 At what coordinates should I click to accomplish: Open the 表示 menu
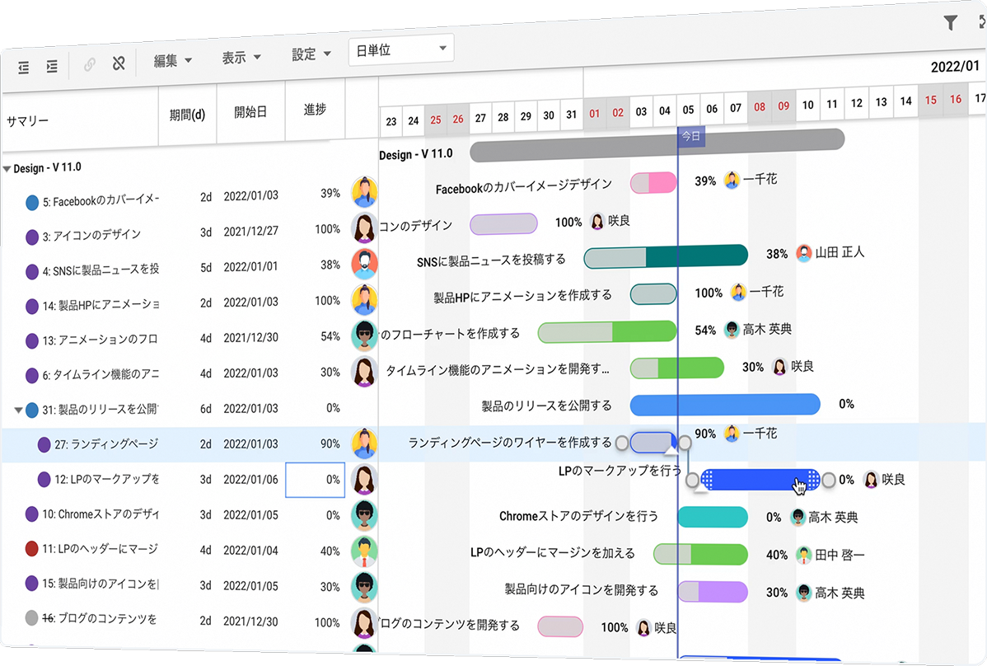click(x=241, y=58)
